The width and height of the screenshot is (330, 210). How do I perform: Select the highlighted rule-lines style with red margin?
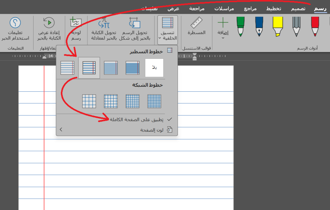click(x=89, y=68)
